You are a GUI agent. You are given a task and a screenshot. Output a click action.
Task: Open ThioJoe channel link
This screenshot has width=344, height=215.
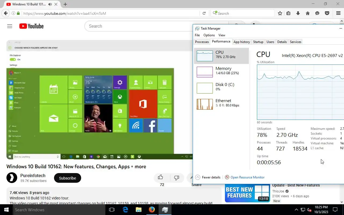click(x=278, y=191)
